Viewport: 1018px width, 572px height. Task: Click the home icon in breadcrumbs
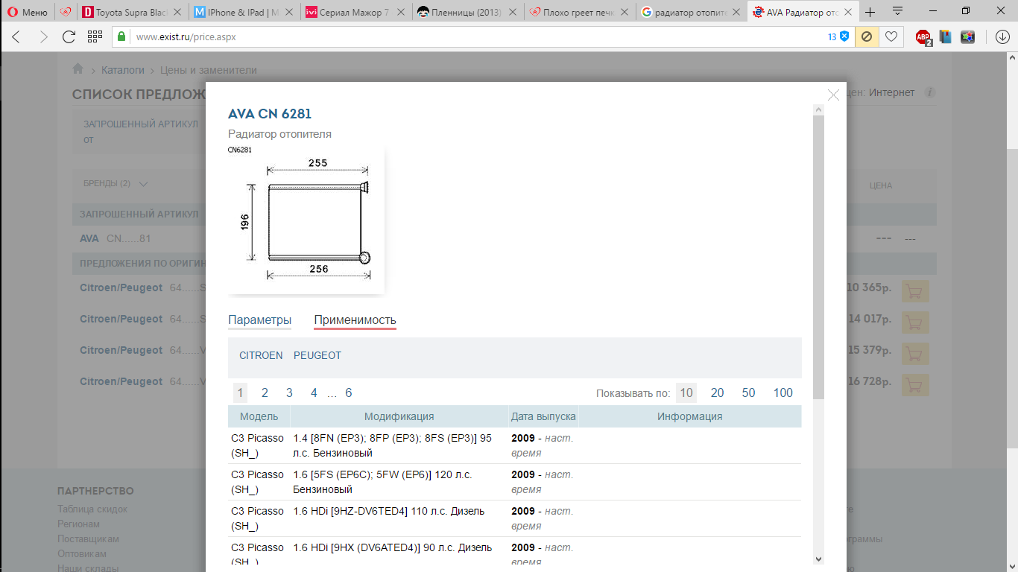coord(78,69)
